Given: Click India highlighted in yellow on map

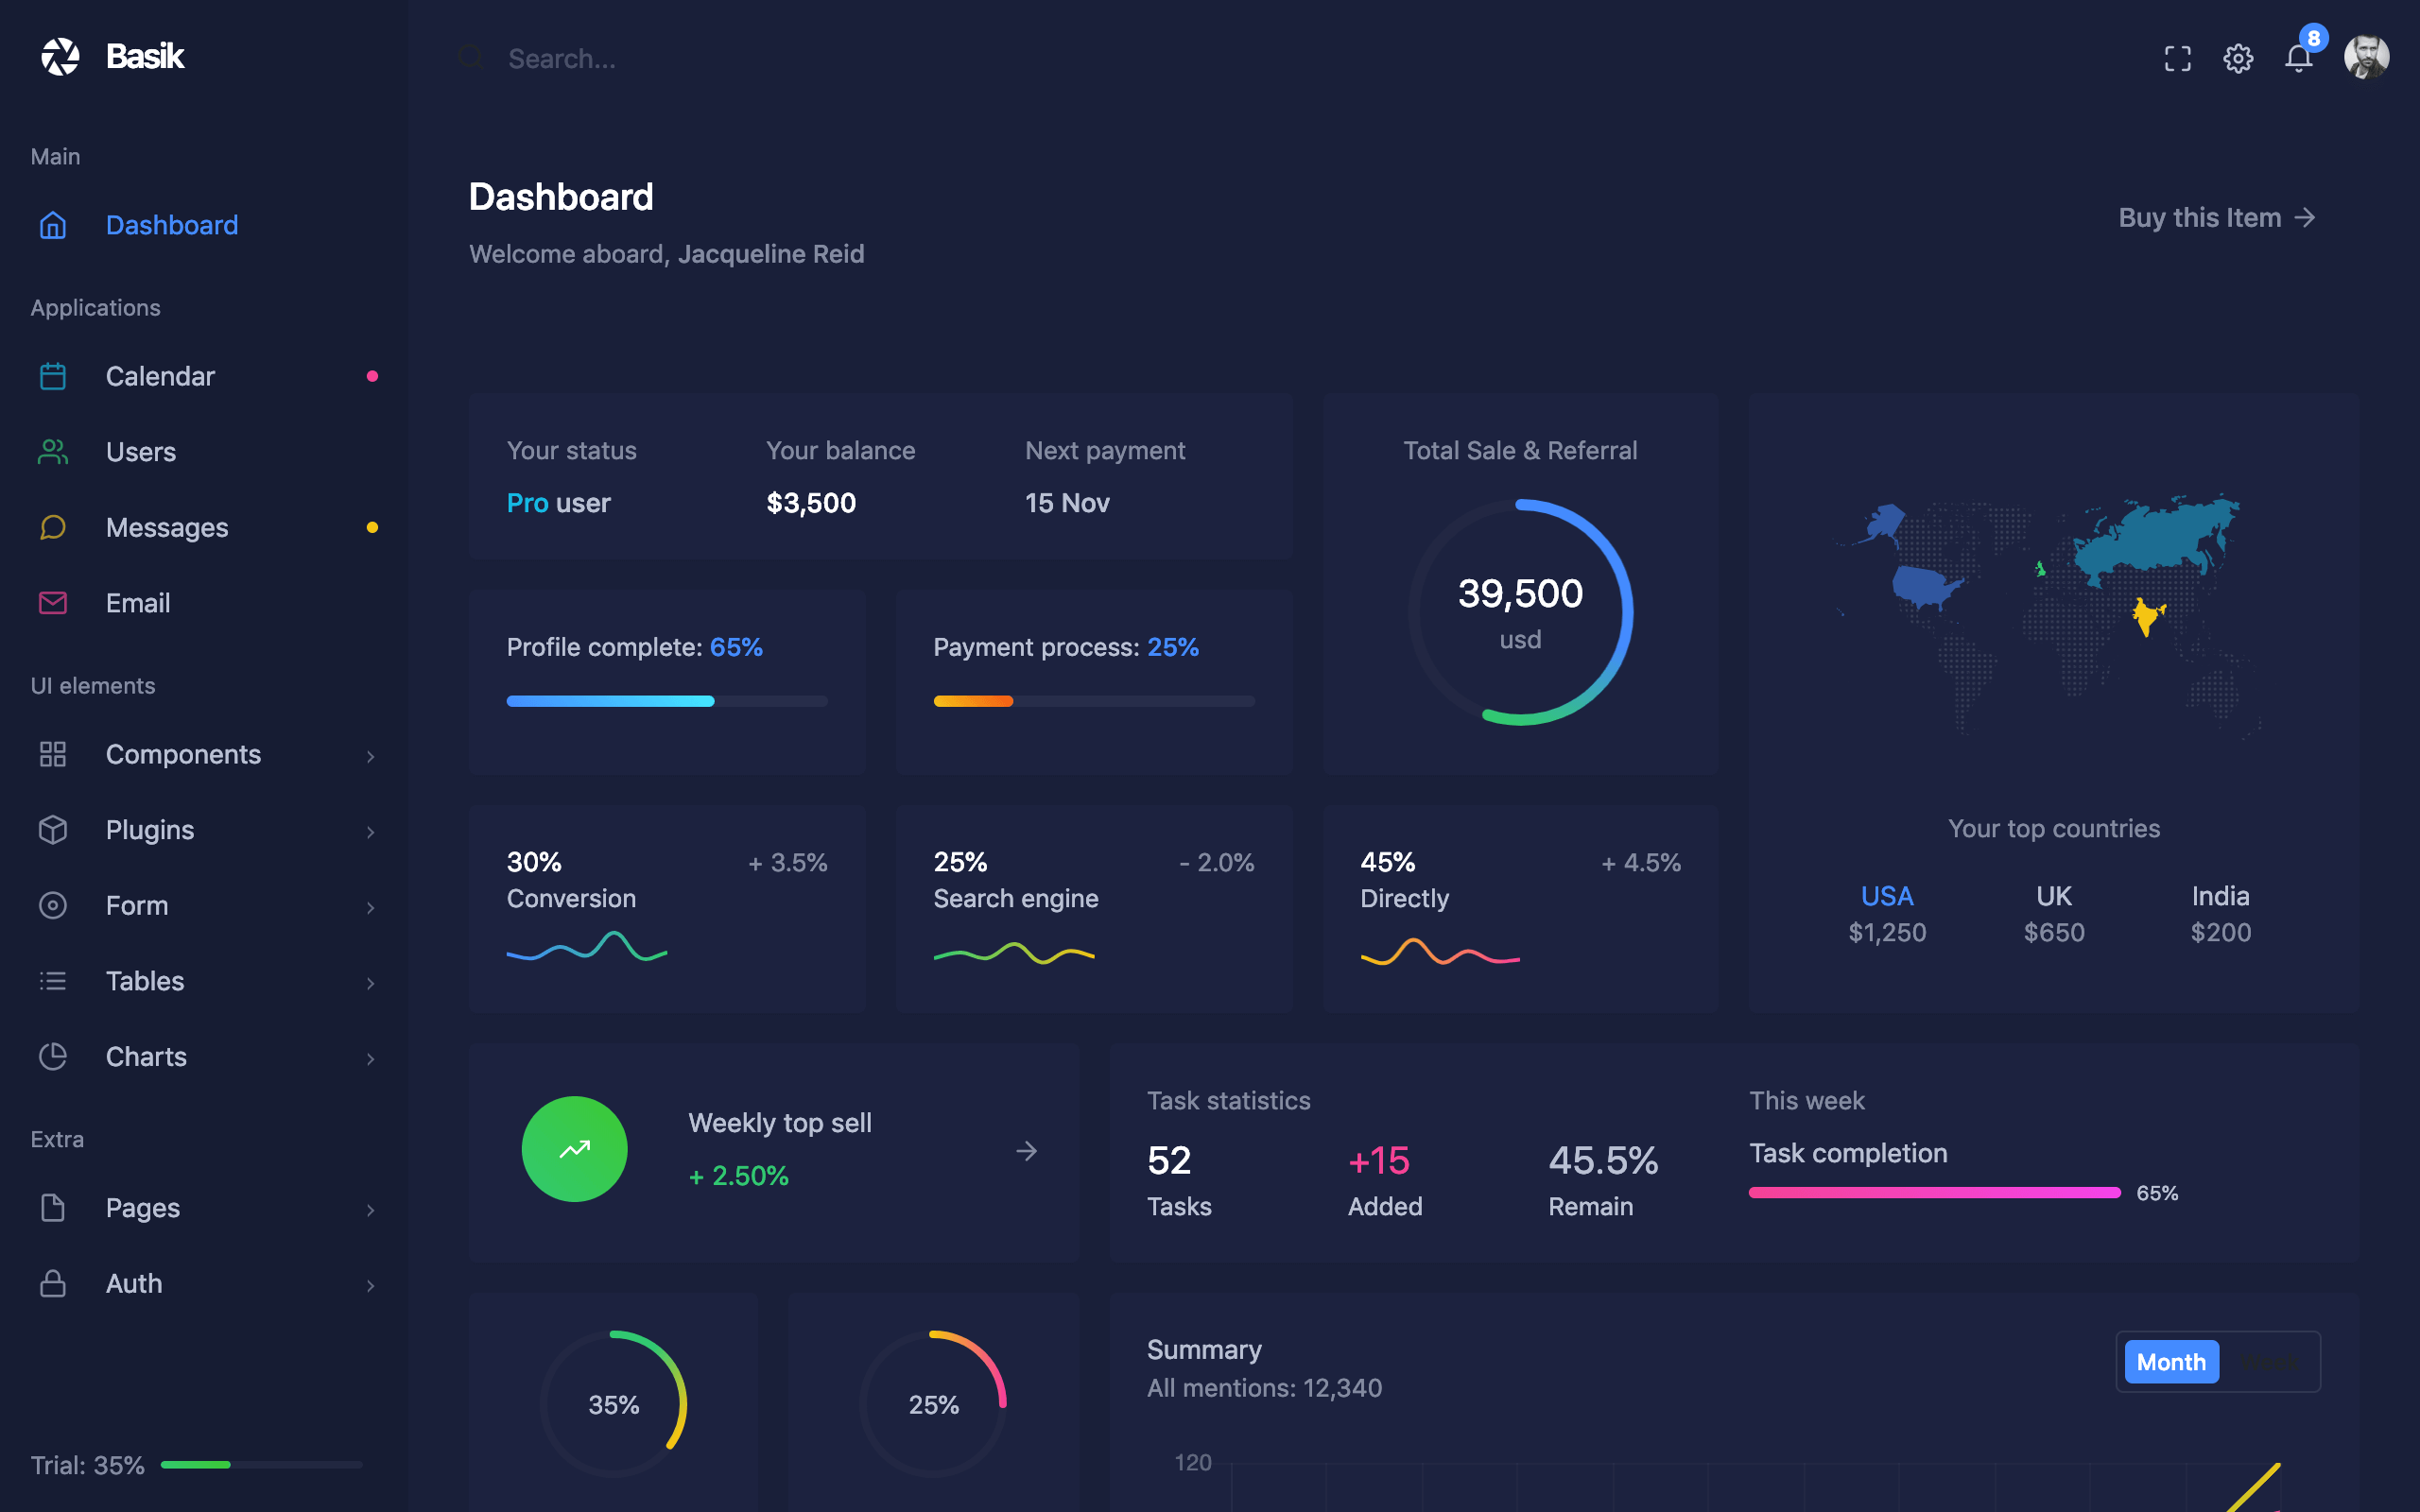Looking at the screenshot, I should click(2147, 615).
